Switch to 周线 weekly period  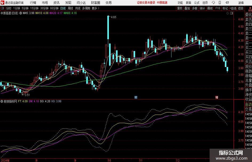point(70,8)
